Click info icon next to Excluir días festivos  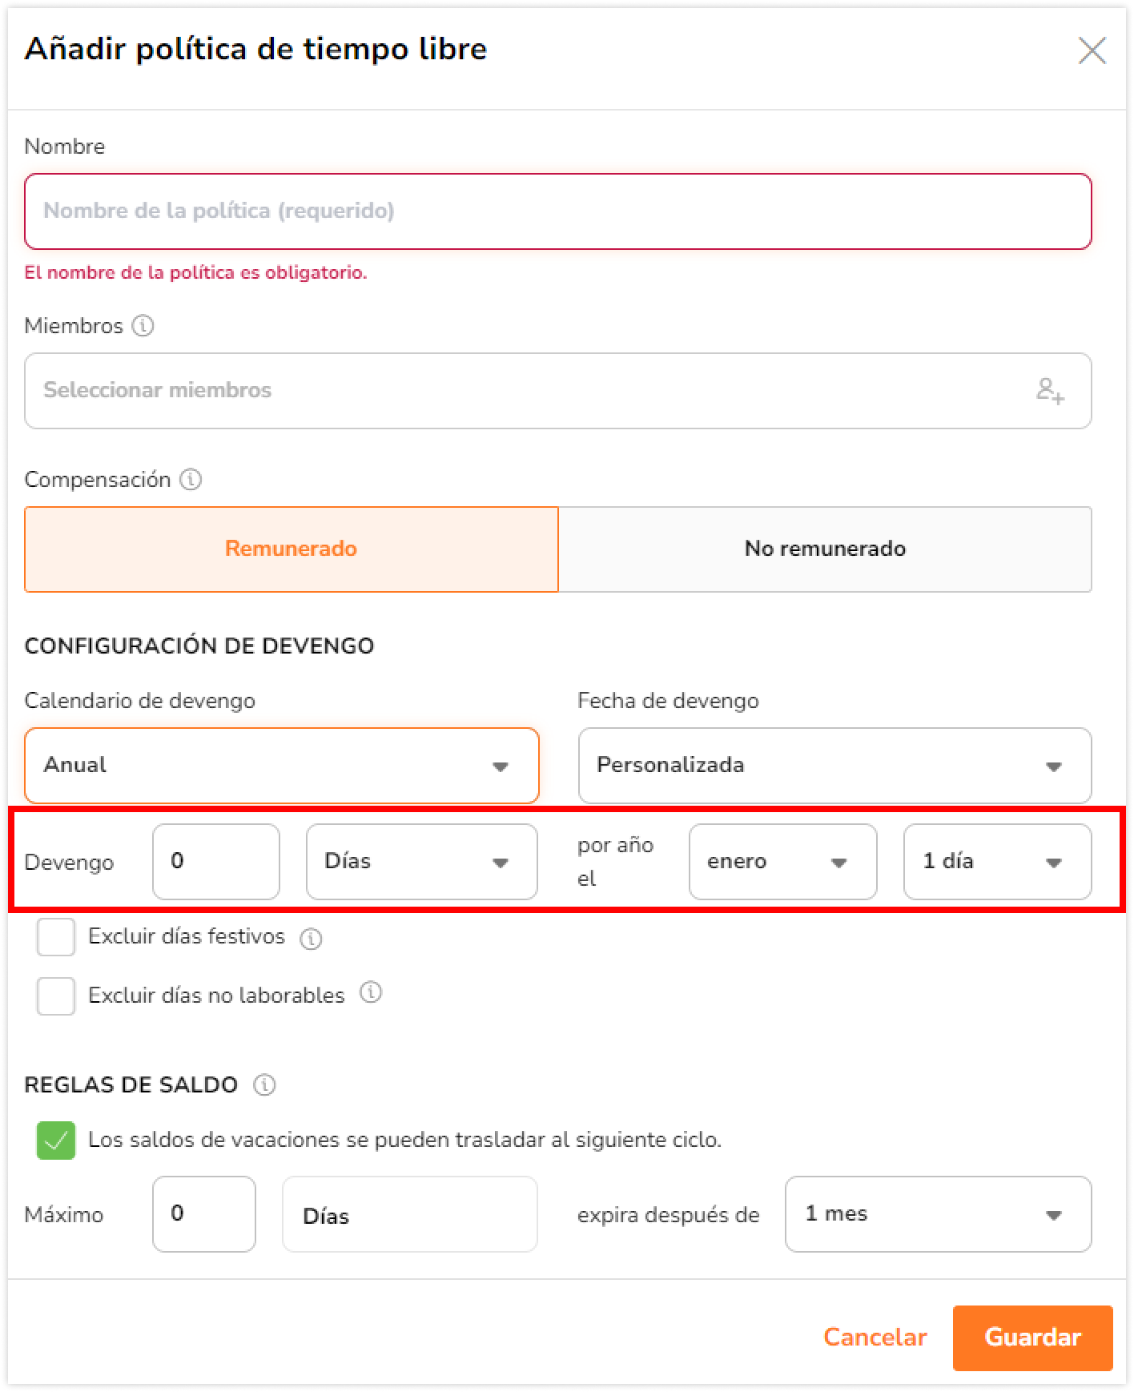(x=311, y=939)
